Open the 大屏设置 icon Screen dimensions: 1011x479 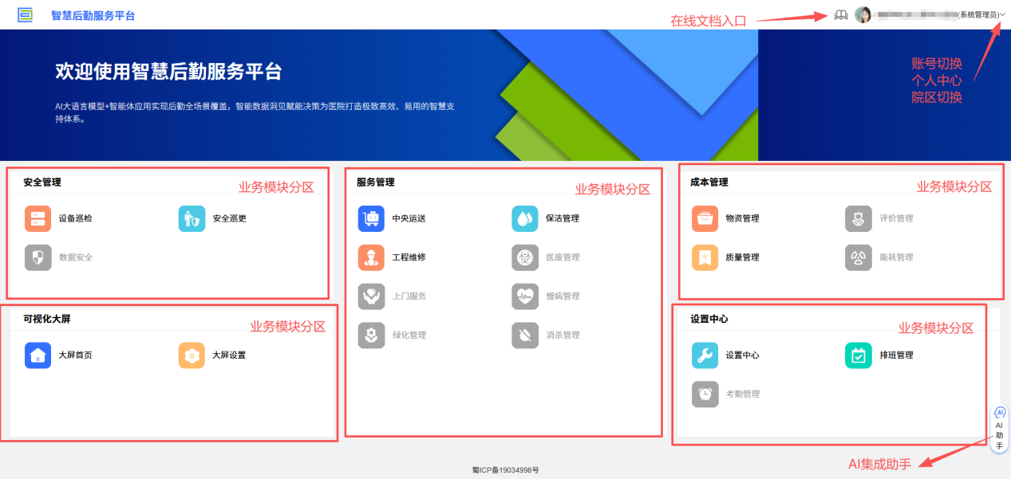point(192,355)
